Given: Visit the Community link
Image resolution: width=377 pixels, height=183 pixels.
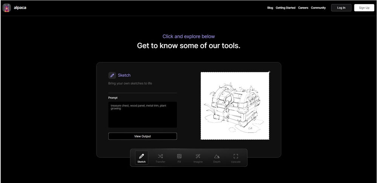Looking at the screenshot, I should tap(318, 8).
